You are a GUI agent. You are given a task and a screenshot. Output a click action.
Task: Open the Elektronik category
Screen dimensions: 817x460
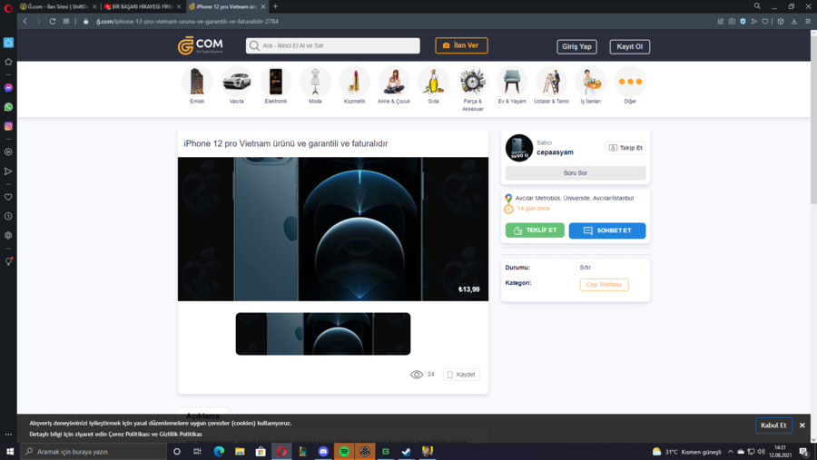(x=275, y=82)
